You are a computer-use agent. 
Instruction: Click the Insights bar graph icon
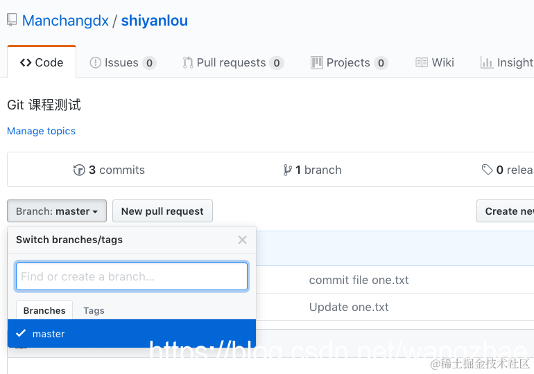[487, 62]
